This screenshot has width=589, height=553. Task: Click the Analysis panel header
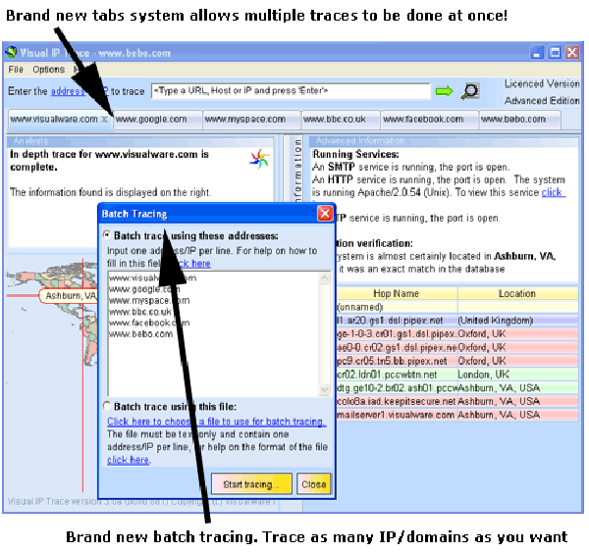click(x=140, y=141)
